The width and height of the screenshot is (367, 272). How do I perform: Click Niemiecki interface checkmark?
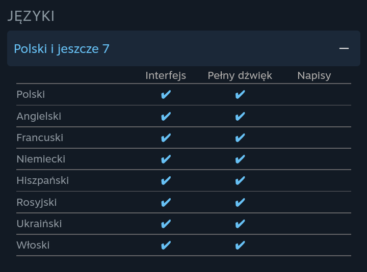point(166,159)
